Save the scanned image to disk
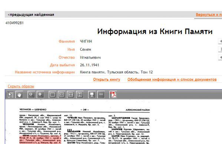The width and height of the screenshot is (222, 144). tap(92, 94)
